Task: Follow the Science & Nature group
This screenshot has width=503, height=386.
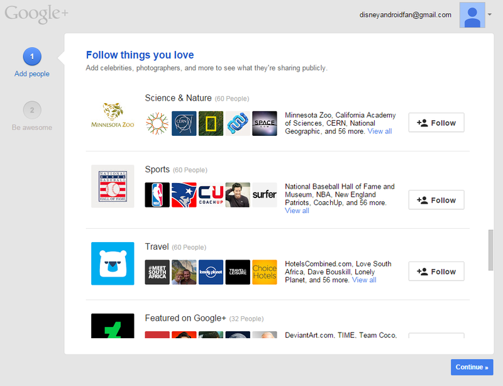Action: pyautogui.click(x=436, y=123)
